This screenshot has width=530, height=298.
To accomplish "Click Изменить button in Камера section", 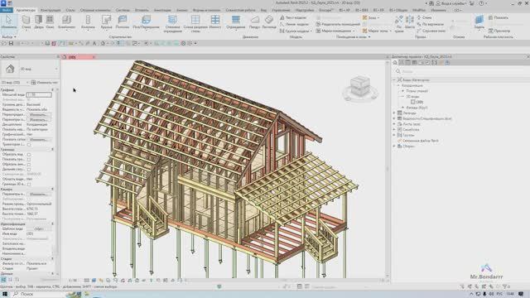I will point(38,195).
